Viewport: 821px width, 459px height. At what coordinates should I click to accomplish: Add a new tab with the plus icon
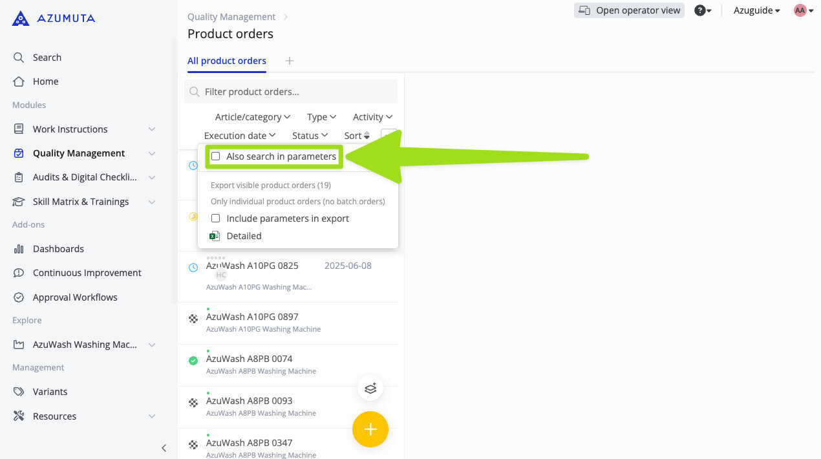[290, 61]
